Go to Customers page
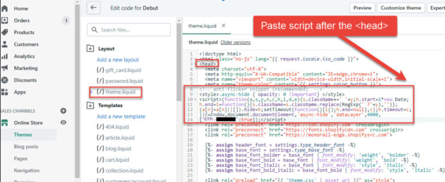The height and width of the screenshot is (182, 445). (x=26, y=44)
